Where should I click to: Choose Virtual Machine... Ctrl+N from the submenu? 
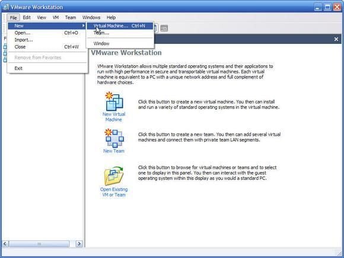[x=120, y=26]
